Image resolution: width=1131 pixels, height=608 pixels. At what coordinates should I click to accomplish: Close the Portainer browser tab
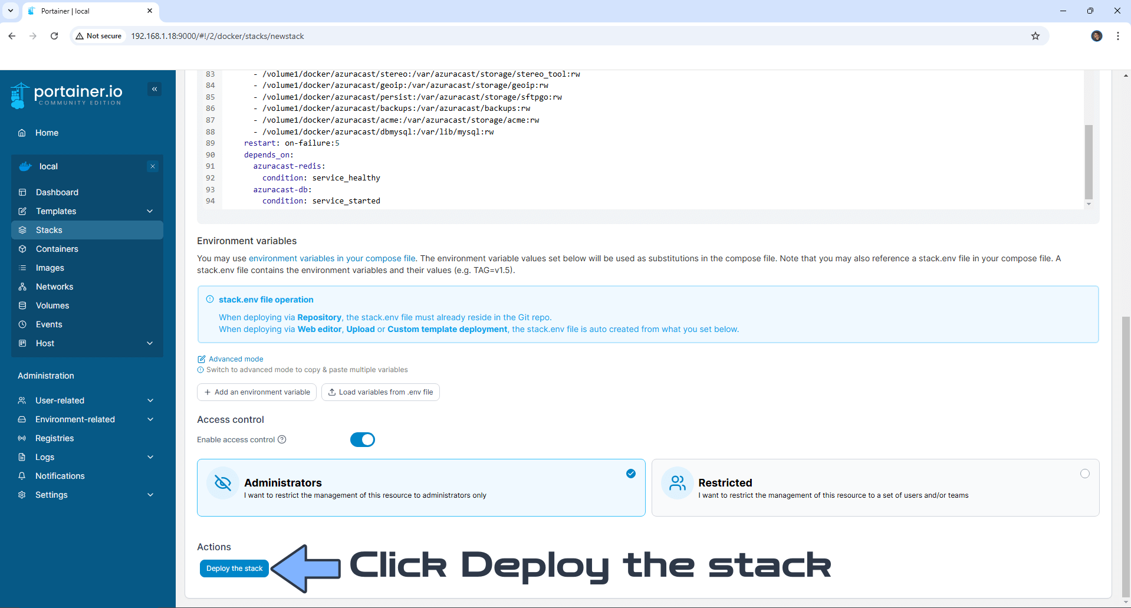[150, 11]
